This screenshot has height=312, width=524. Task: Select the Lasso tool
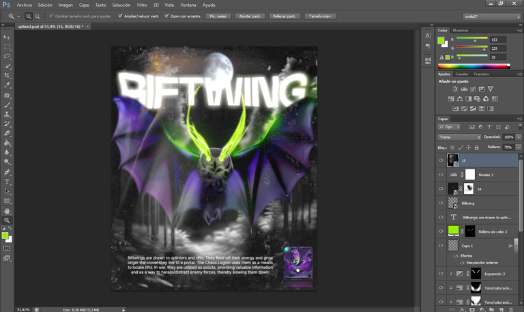(7, 56)
